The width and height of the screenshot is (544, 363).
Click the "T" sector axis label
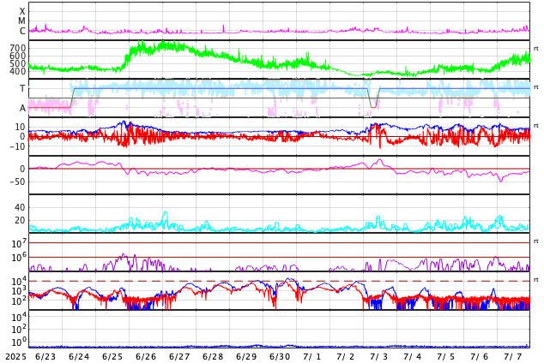tap(22, 88)
